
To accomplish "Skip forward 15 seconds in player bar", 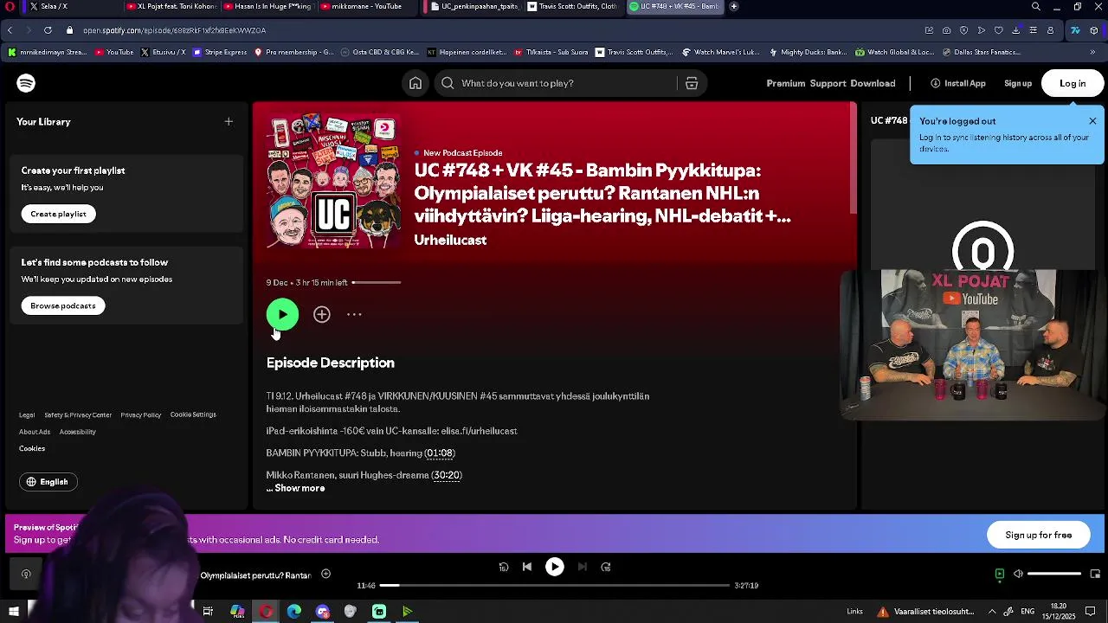I will click(x=606, y=567).
